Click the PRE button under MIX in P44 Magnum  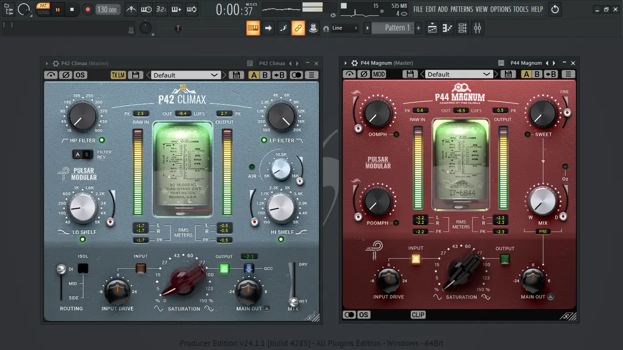tap(543, 232)
